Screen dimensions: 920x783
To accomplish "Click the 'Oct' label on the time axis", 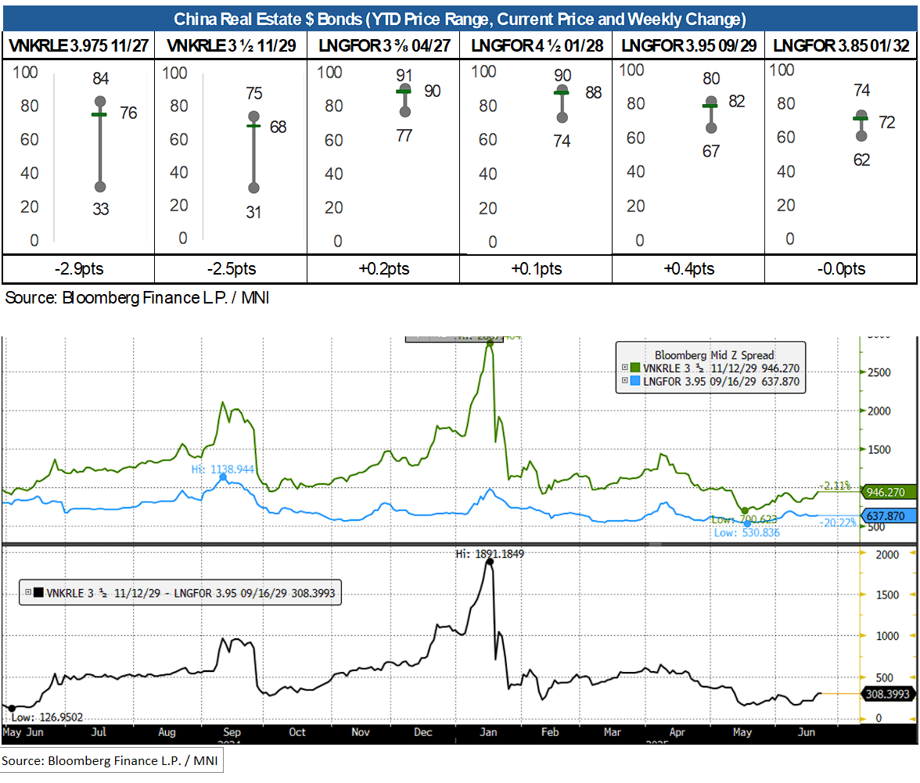I will 297,732.
